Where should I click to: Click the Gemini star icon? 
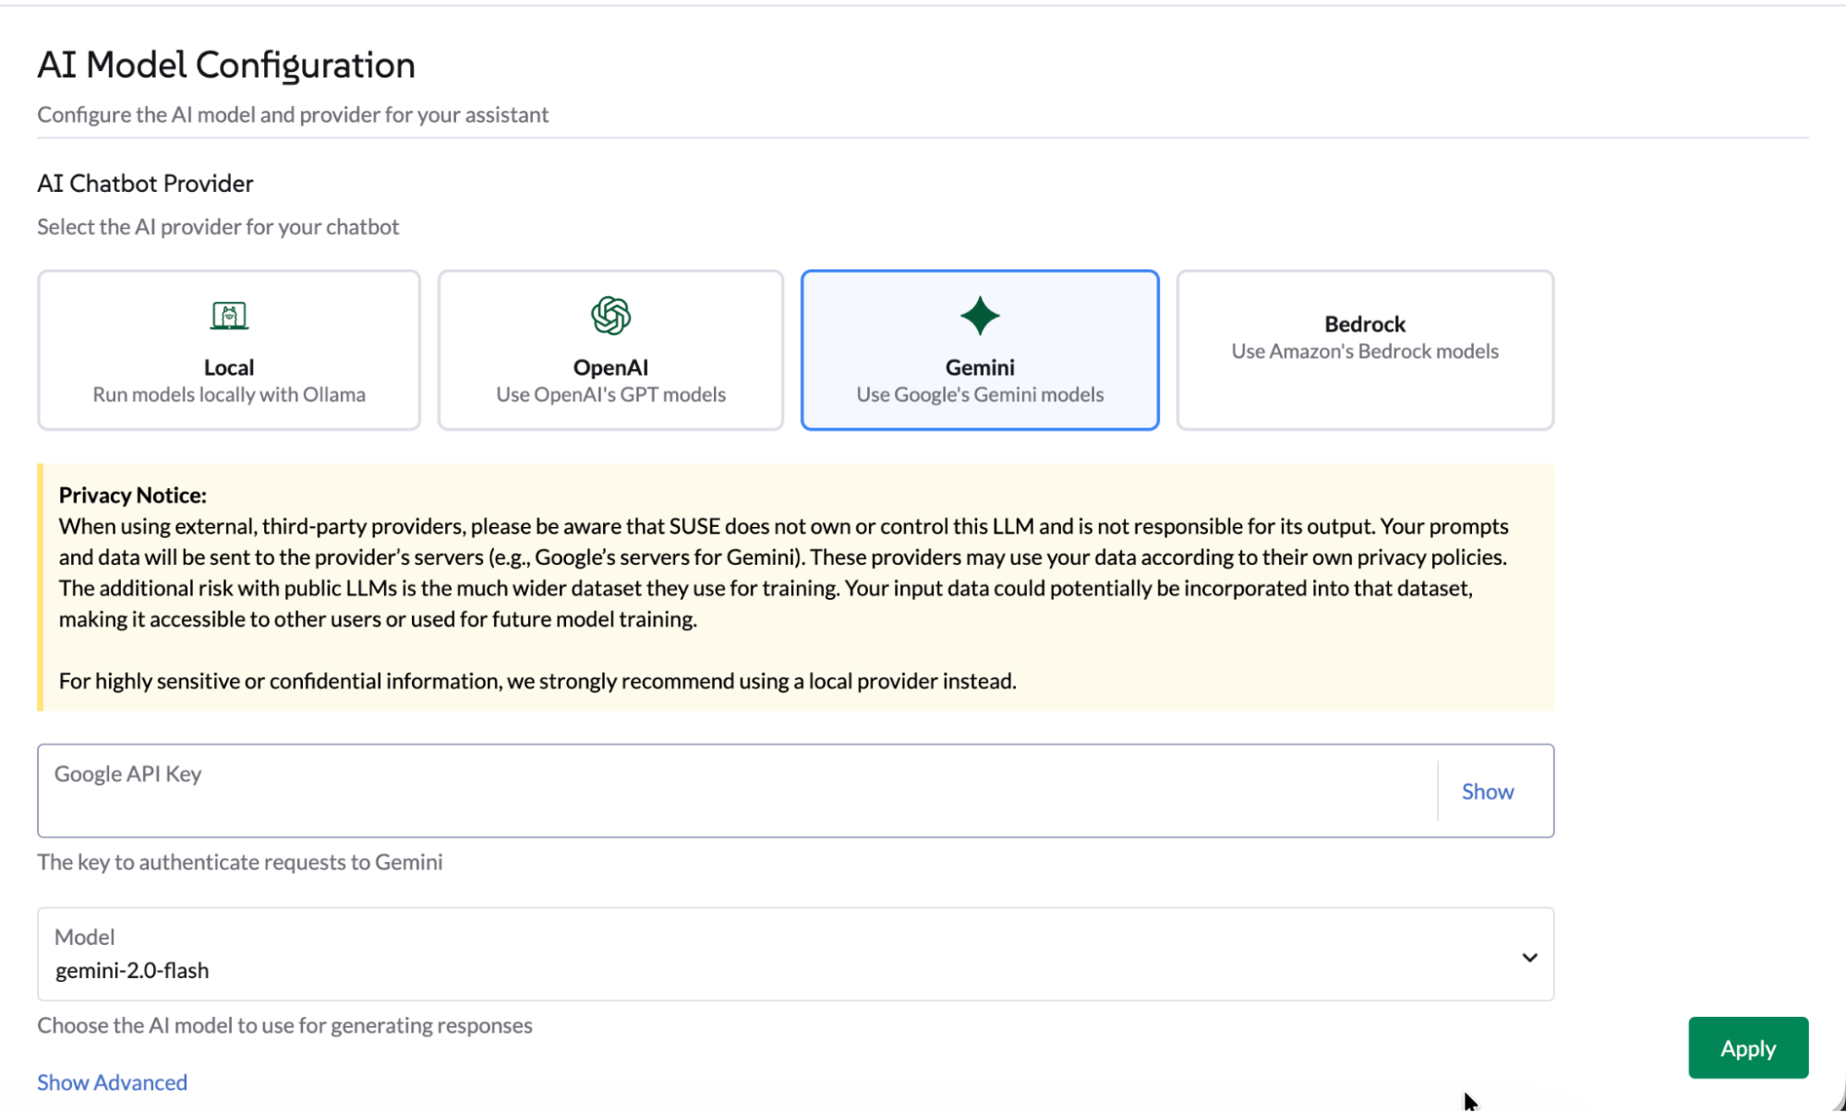pyautogui.click(x=979, y=316)
